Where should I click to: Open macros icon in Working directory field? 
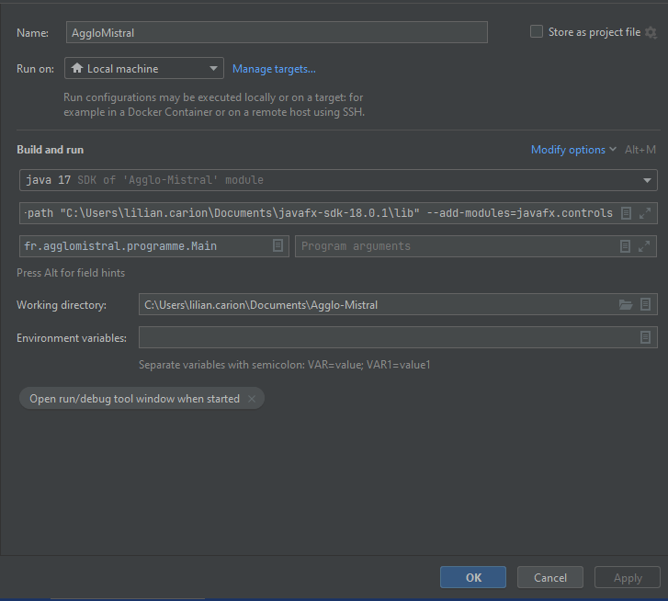645,304
